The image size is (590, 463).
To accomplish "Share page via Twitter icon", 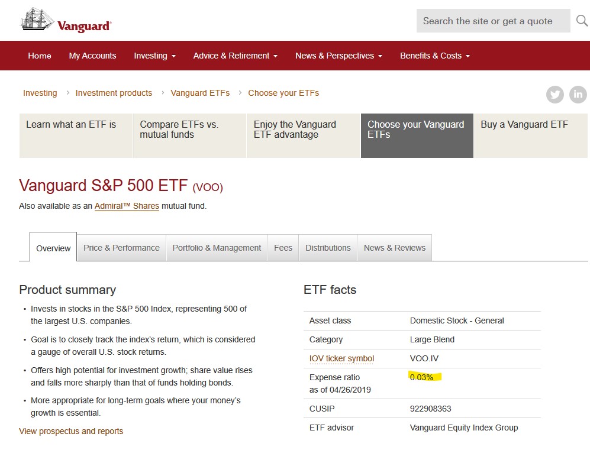I will 555,94.
